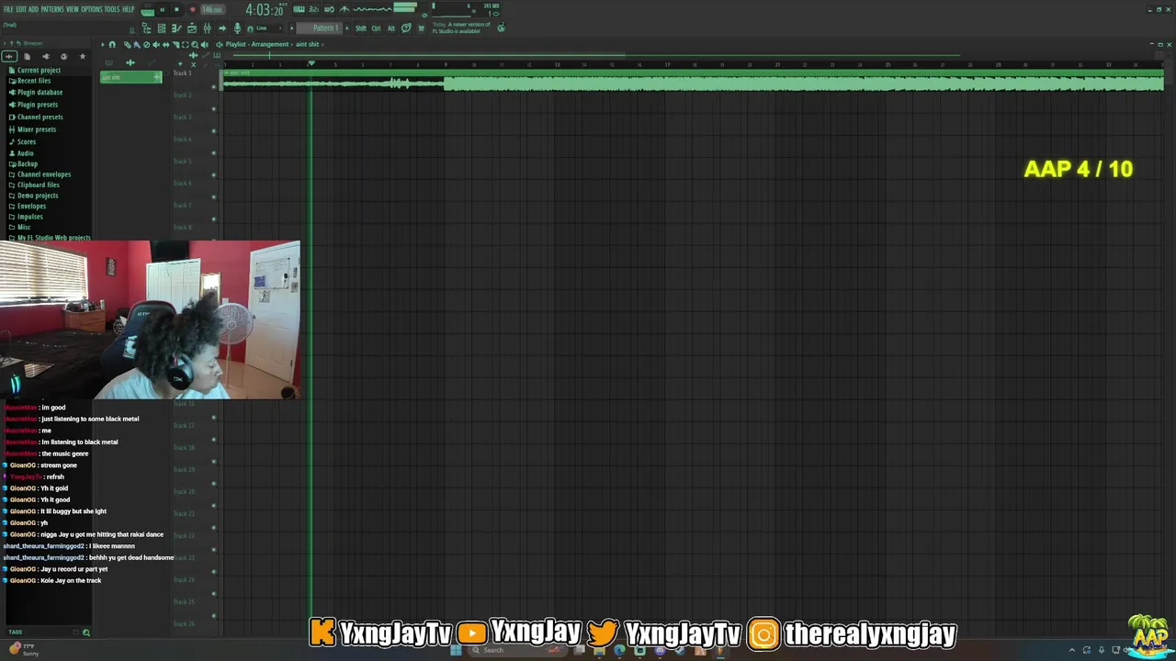Screen dimensions: 1176x661
Task: Open the HELP menu
Action: [x=129, y=9]
